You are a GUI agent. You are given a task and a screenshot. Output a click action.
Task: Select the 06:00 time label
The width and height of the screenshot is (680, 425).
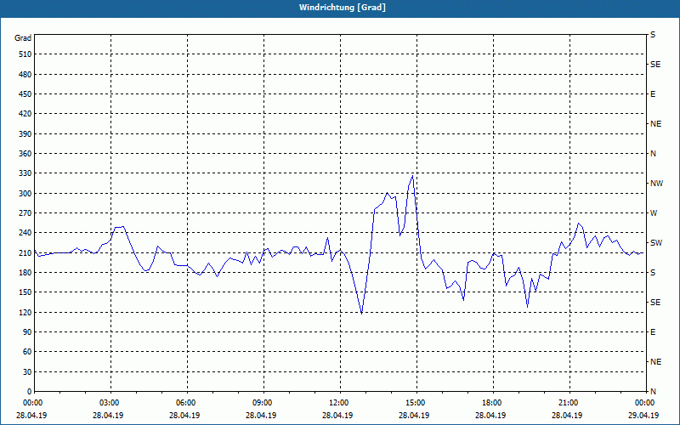pos(184,403)
